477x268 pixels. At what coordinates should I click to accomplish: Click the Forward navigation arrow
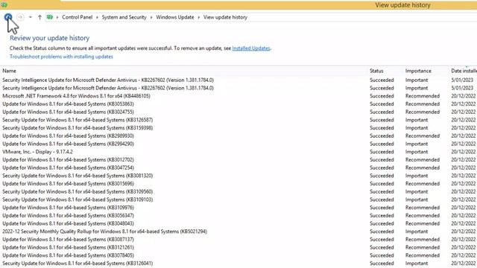20,17
